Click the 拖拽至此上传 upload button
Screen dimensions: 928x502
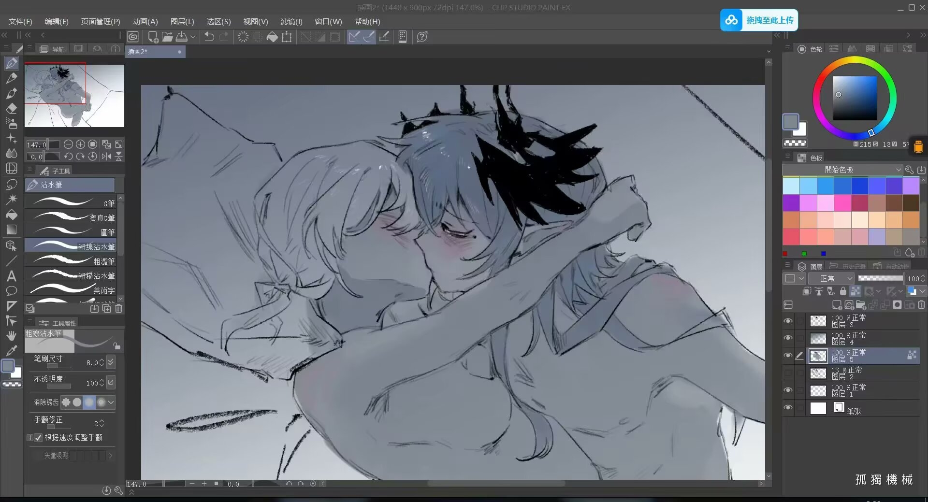(759, 20)
